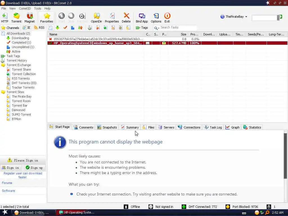
Task: Filter by downloading tasks green arrow icon
Action: click(57, 28)
